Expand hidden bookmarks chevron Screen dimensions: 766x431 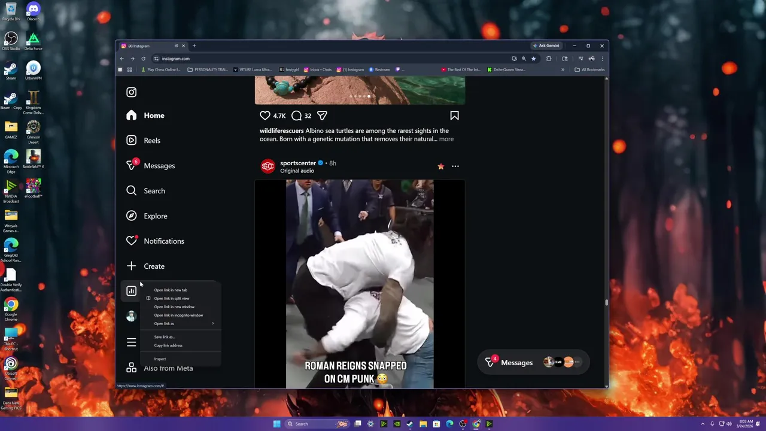(563, 69)
